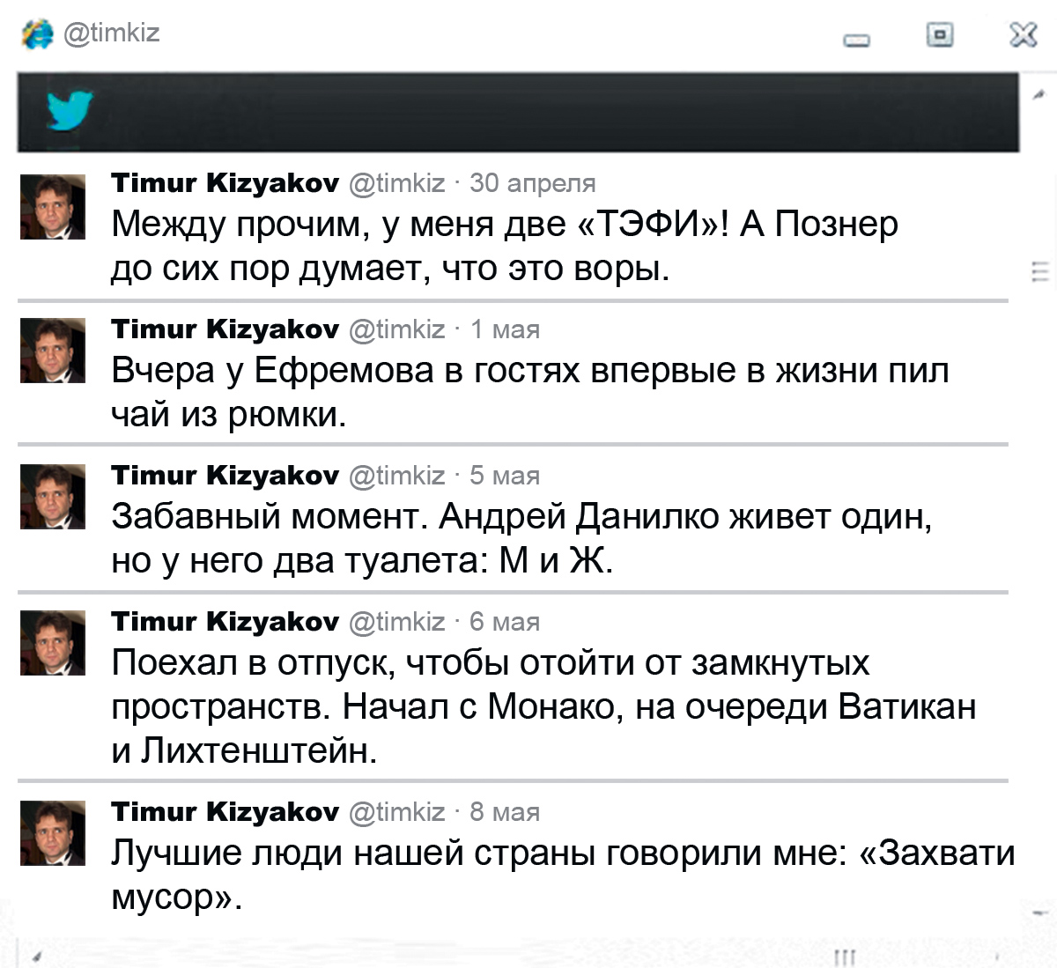Click the Twitter bird logo
1057x968 pixels.
[69, 110]
